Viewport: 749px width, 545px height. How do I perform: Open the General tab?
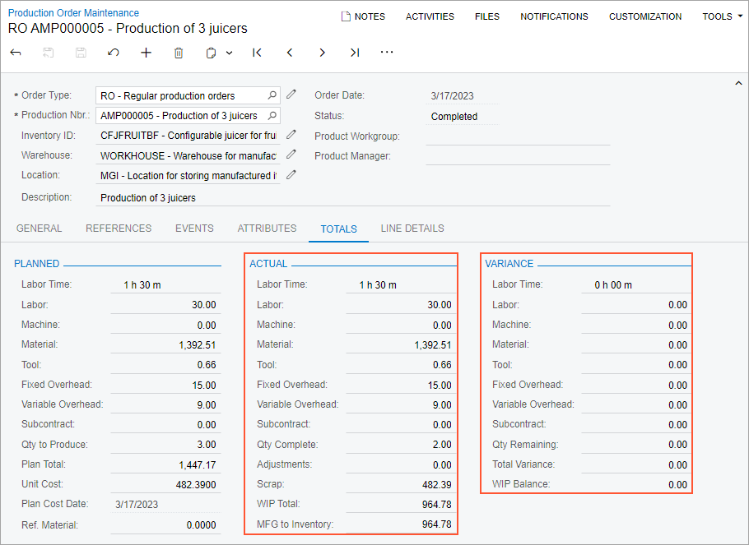[39, 229]
